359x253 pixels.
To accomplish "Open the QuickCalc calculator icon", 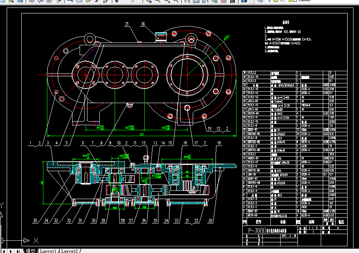I will click(233, 1).
